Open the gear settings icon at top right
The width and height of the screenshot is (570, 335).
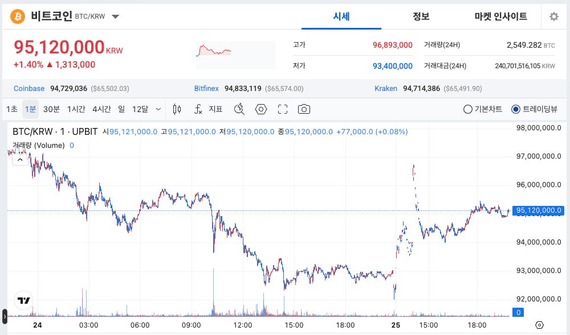(553, 16)
